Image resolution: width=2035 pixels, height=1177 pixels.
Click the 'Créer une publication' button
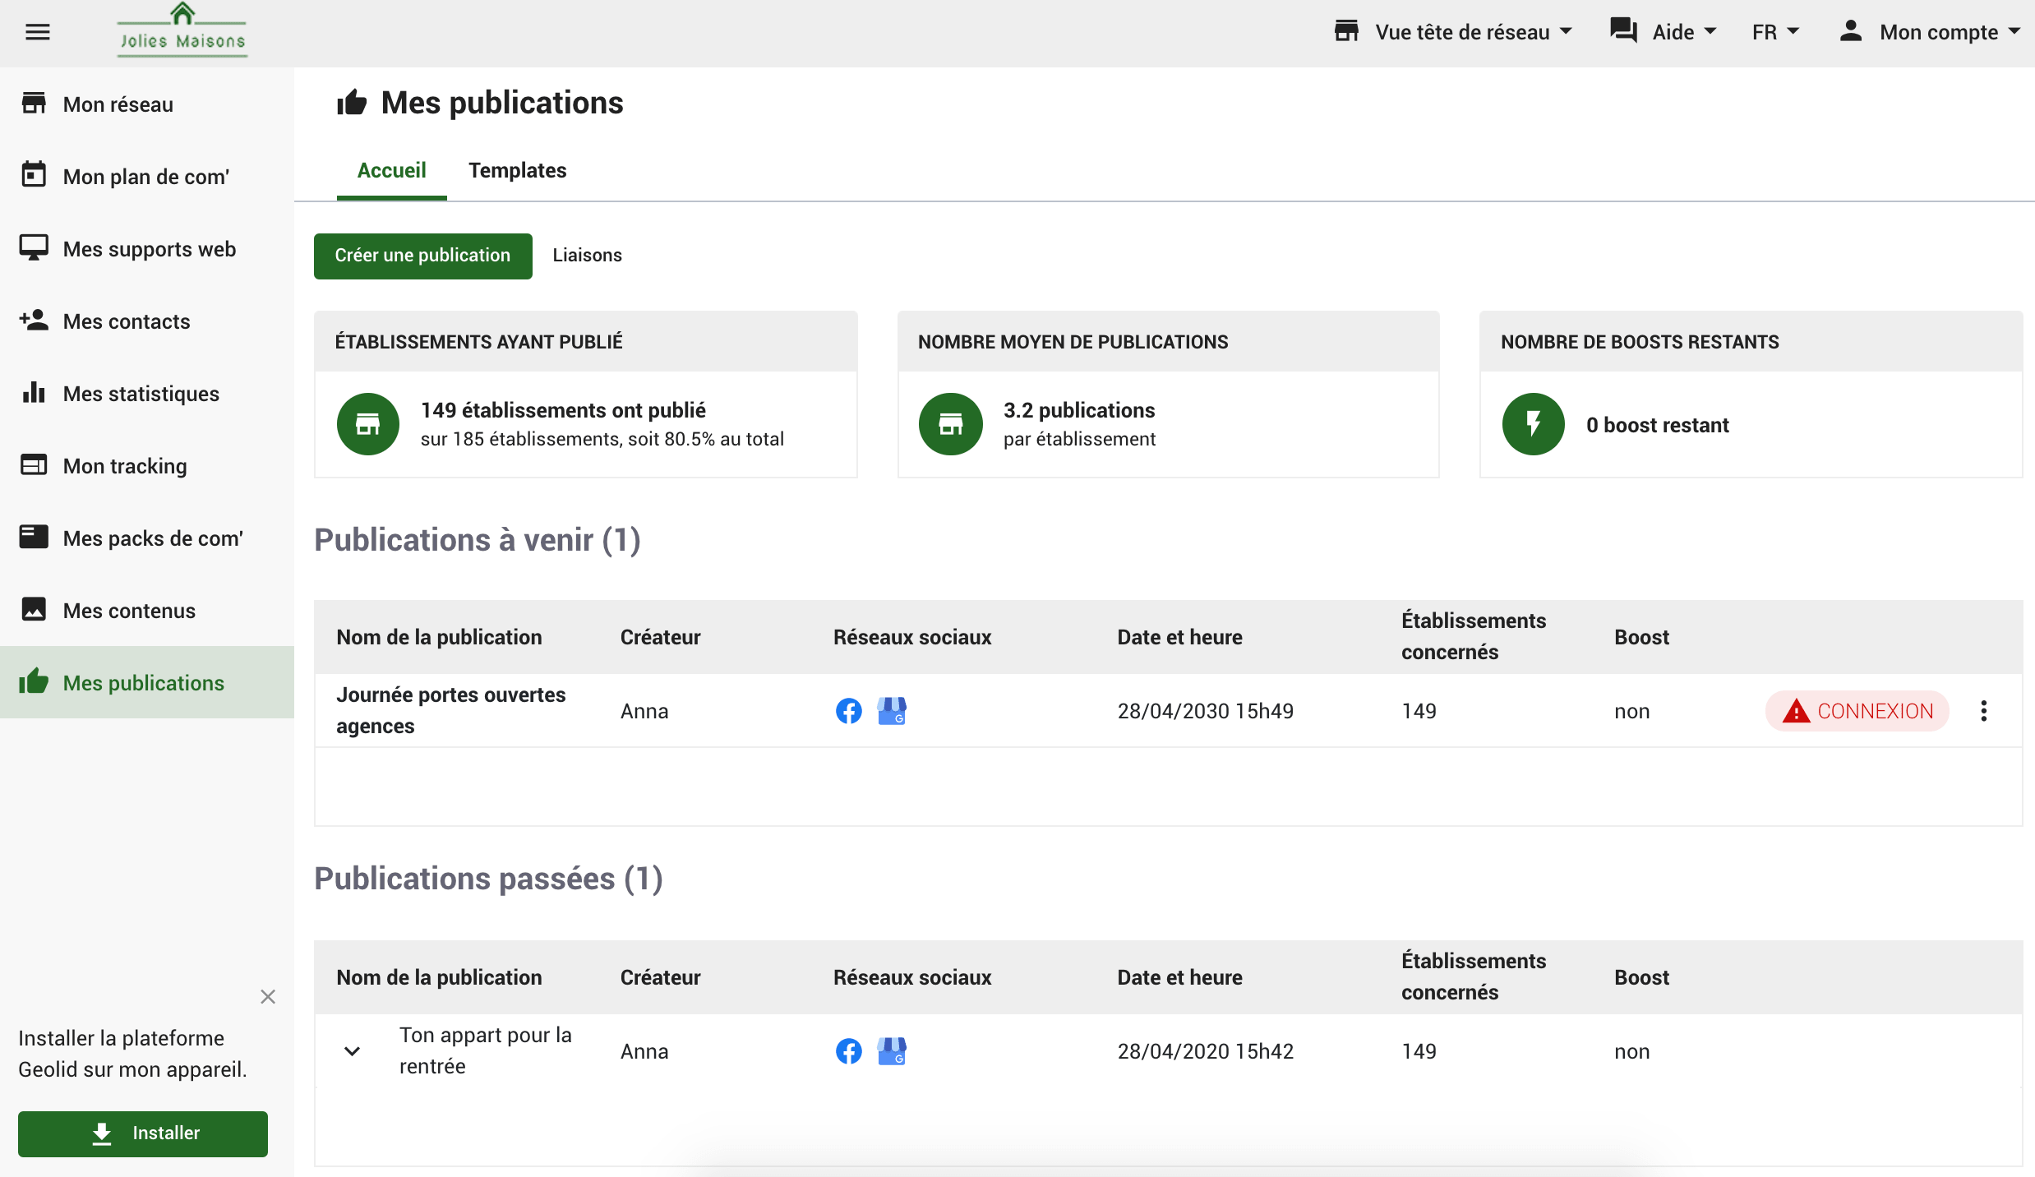(422, 254)
